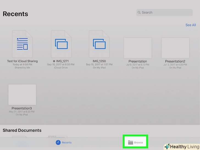Click the gray status dot beside IMG_1271

pyautogui.click(x=54, y=61)
